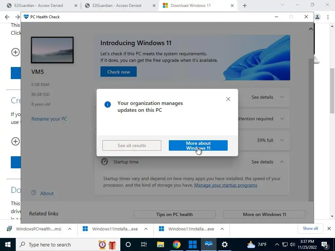Click the Chrome page vertical scrollbar thumb
This screenshot has height=251, width=335.
point(332,91)
